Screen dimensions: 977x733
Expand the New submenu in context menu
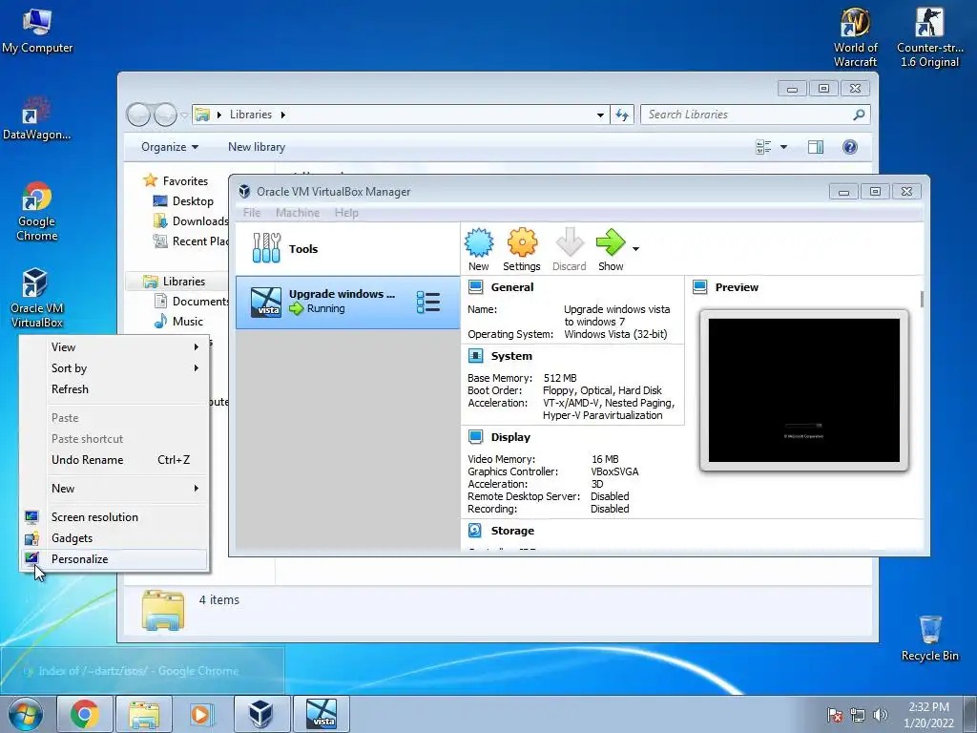tap(114, 488)
